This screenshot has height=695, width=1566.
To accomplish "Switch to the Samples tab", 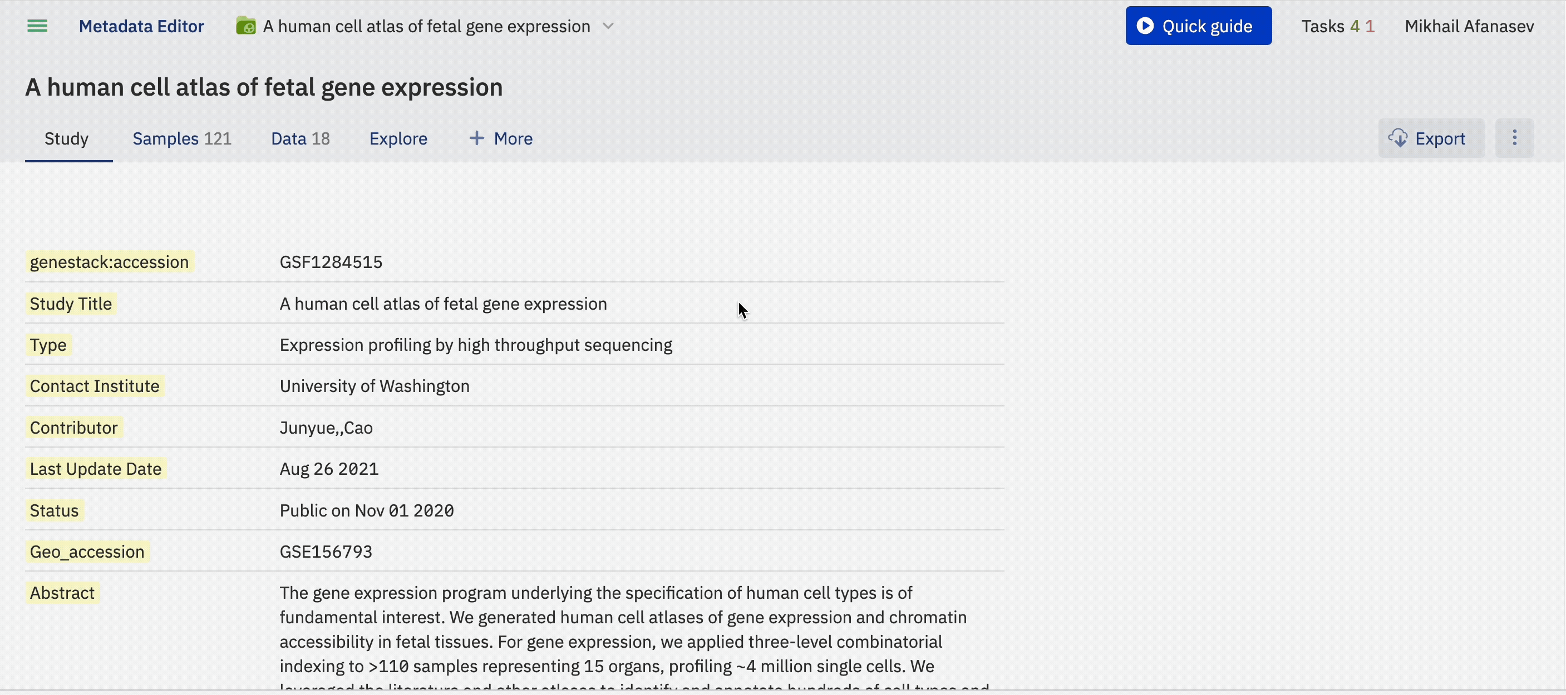I will (x=182, y=138).
